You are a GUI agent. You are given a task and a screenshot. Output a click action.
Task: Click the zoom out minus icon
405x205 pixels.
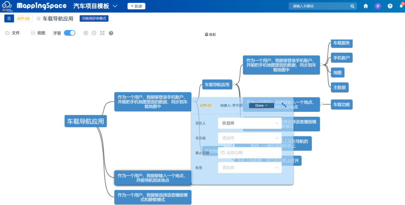click(94, 33)
